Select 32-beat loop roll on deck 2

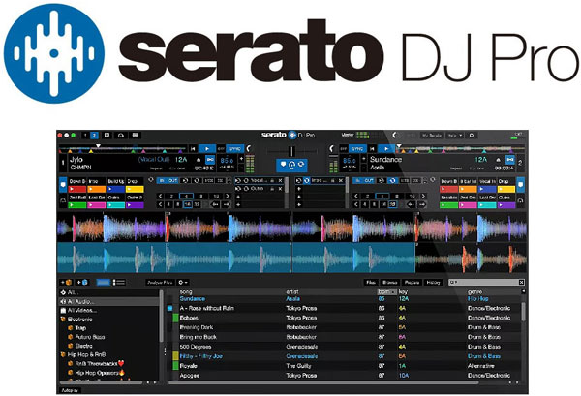click(392, 204)
